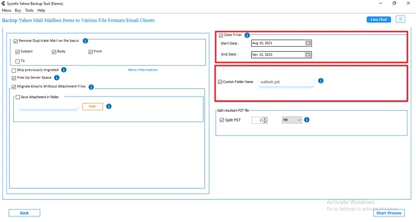This screenshot has height=222, width=416.
Task: Click info icon next to Path button
Action: pos(109,106)
